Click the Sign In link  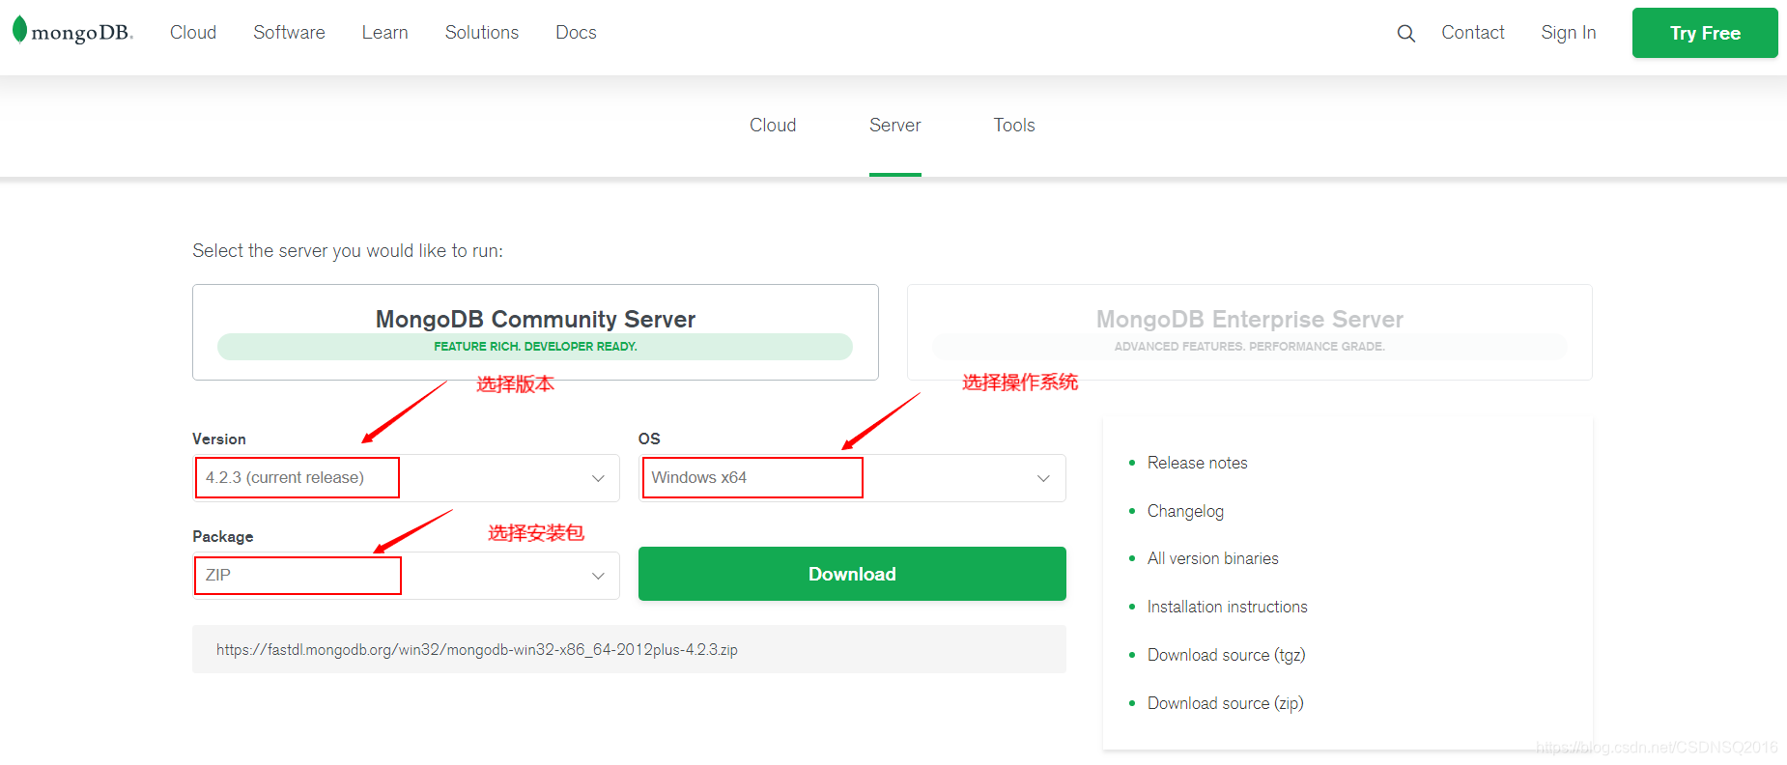click(1569, 33)
